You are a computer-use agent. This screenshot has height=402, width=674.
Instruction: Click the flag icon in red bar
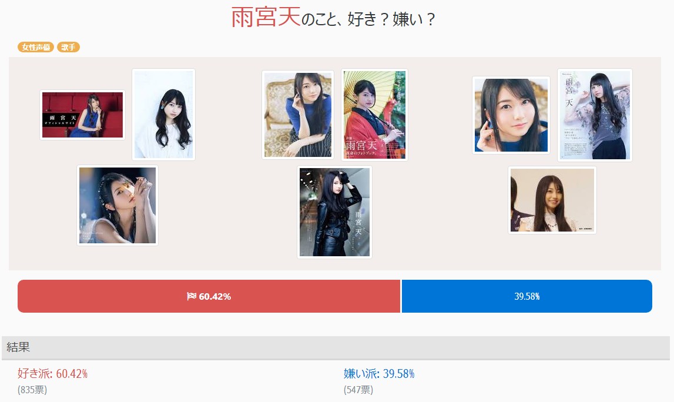point(192,296)
